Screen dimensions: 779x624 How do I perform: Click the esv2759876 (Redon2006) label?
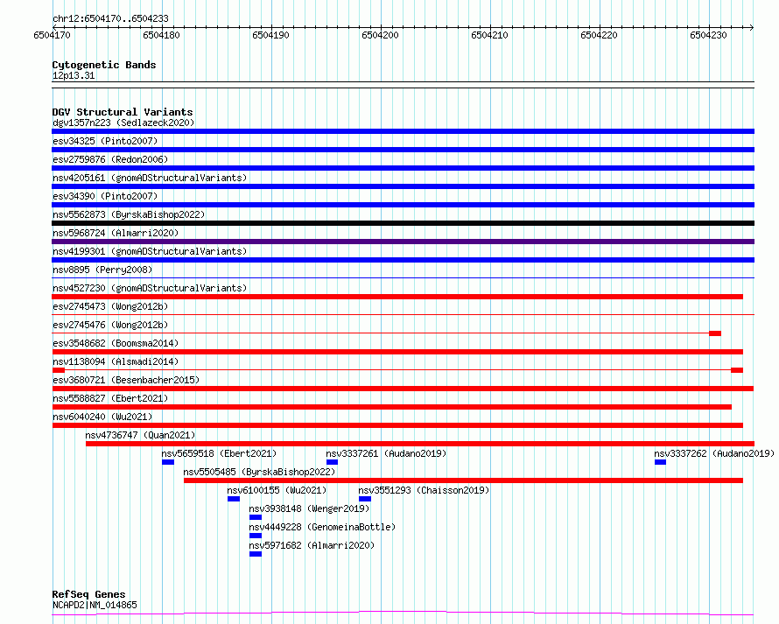pyautogui.click(x=110, y=159)
